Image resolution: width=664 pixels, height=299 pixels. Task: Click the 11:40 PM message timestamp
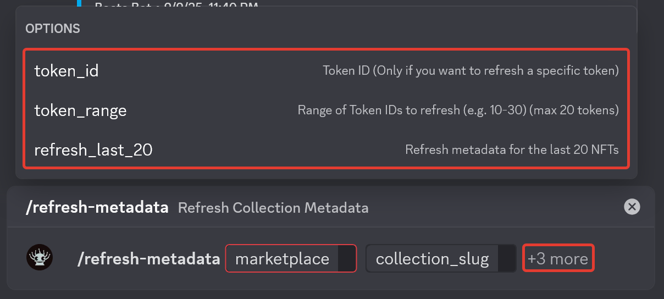[231, 5]
